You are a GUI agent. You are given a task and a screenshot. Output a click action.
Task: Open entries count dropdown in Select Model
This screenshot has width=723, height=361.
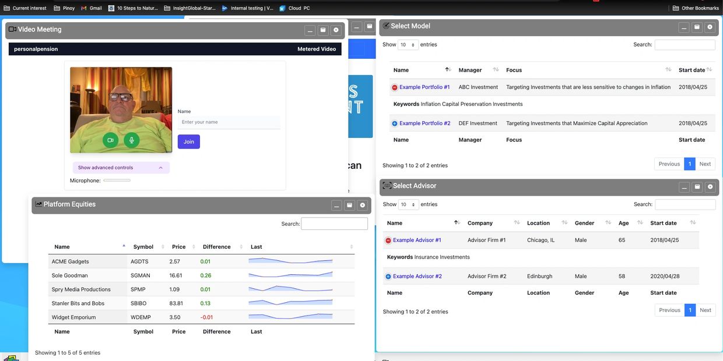coord(408,45)
